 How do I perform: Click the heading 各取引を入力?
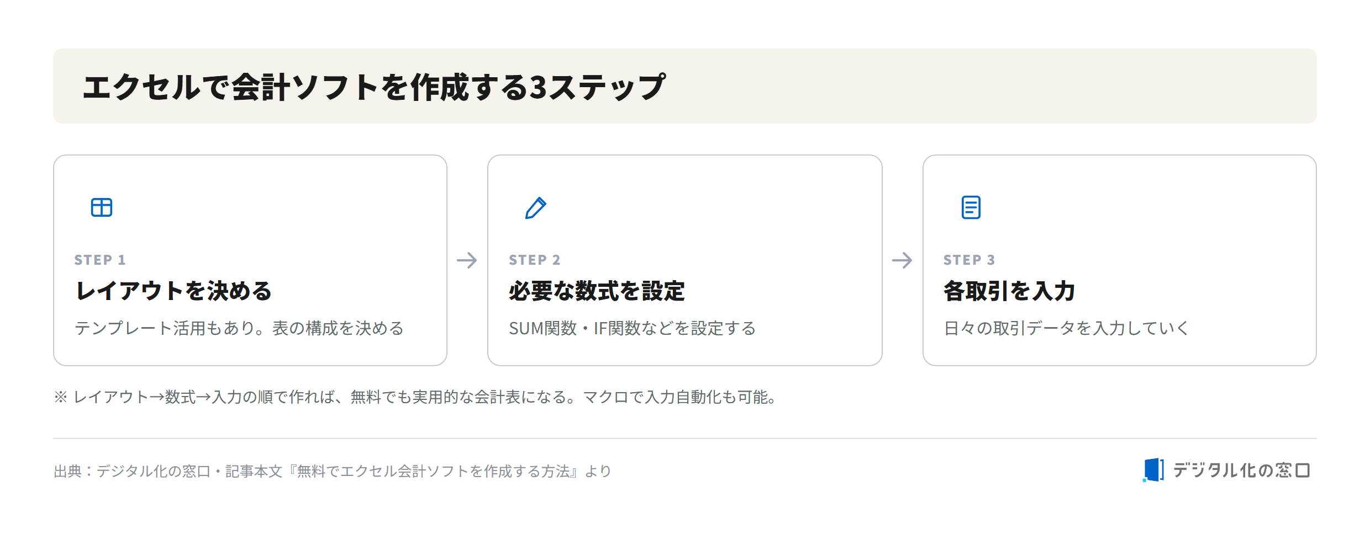click(x=1009, y=291)
